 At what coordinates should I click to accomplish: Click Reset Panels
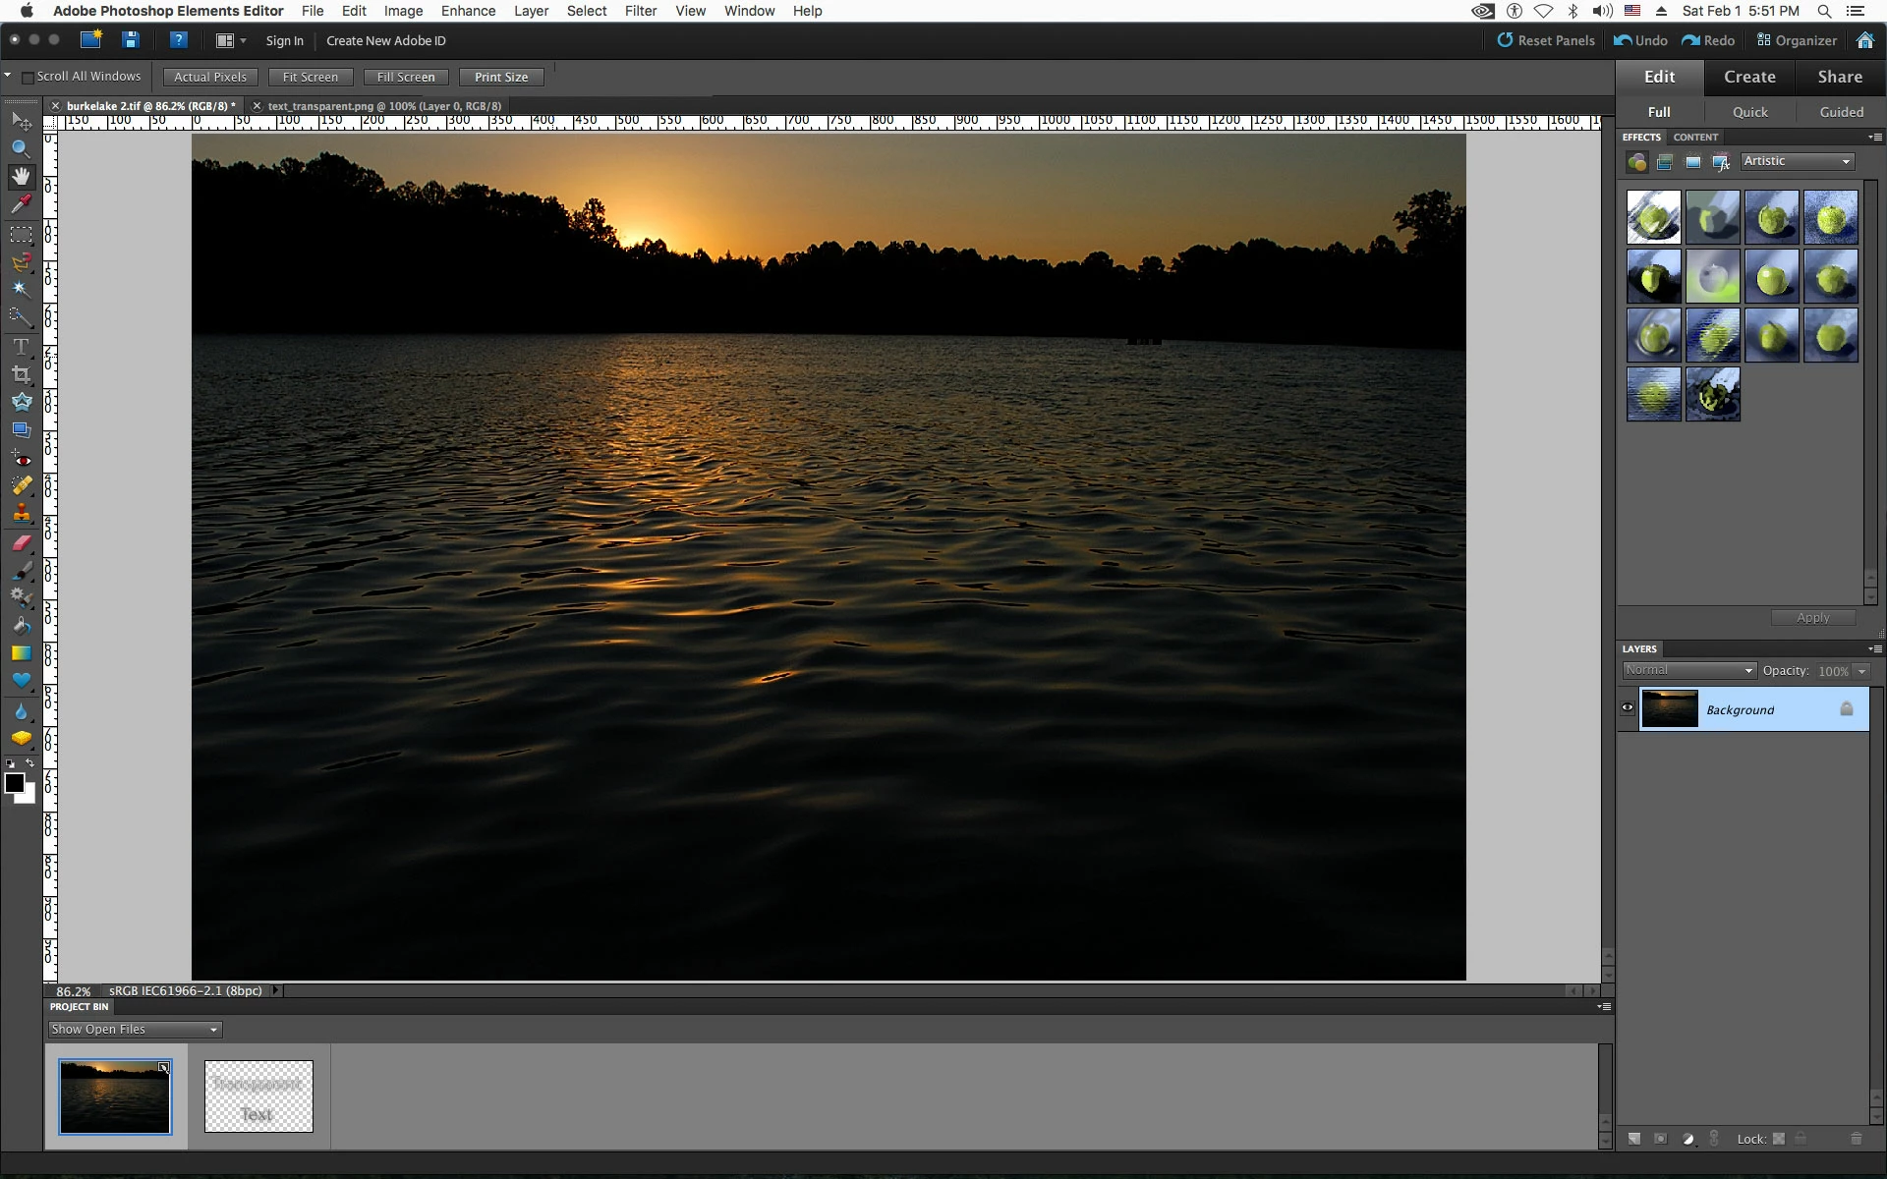(x=1545, y=40)
